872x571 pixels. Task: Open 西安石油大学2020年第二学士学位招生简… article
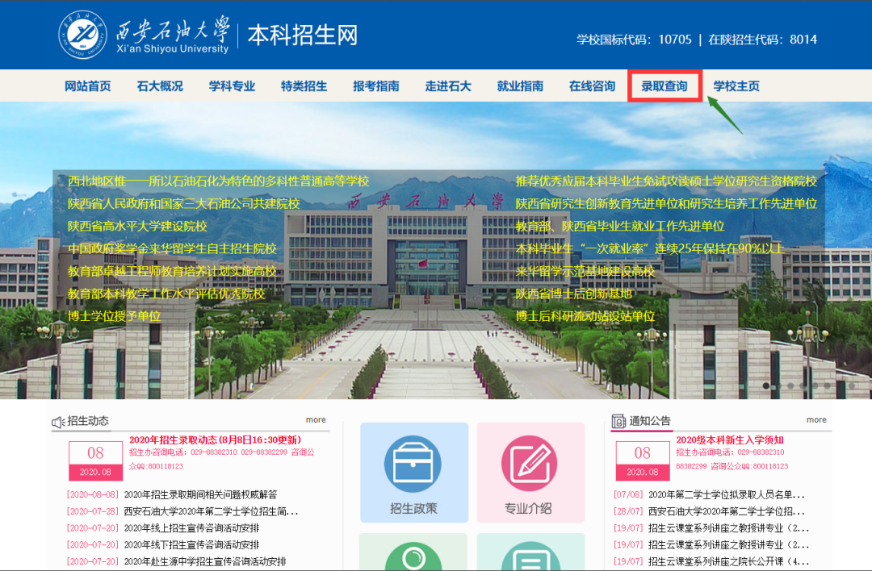(x=211, y=511)
